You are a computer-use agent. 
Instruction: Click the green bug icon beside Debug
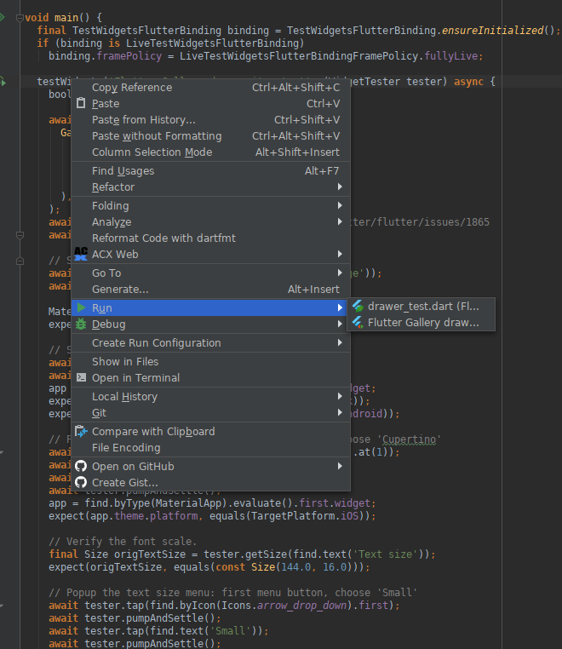click(x=81, y=324)
